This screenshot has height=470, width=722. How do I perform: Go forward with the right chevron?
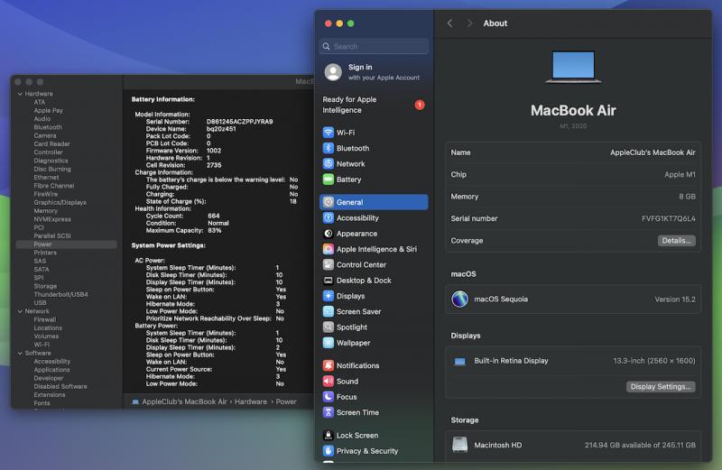469,23
